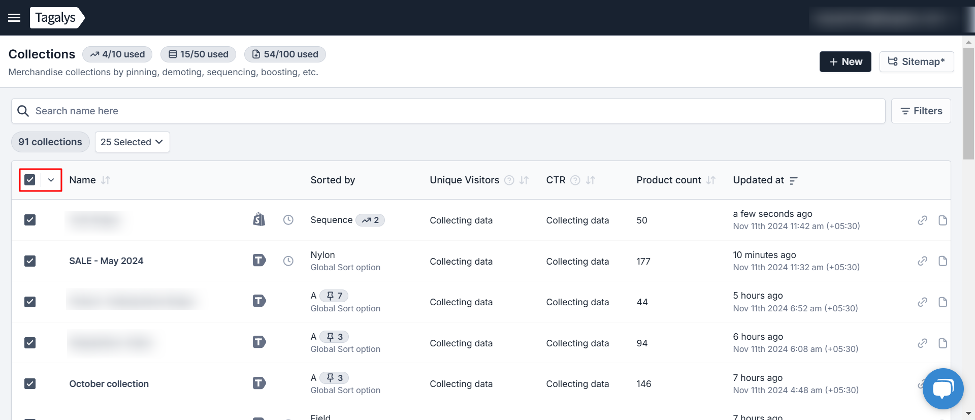Click 'a few seconds ago' timestamp

pos(772,214)
